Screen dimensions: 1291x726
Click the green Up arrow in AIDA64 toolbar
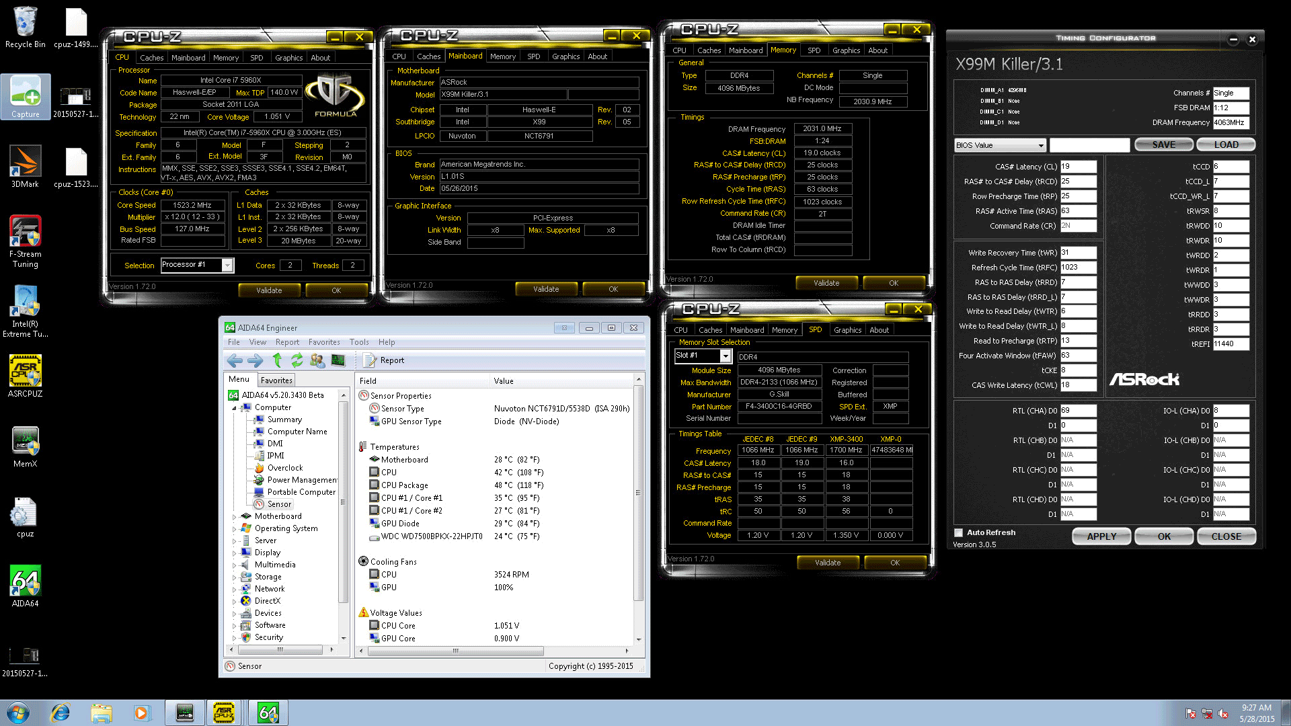coord(277,360)
